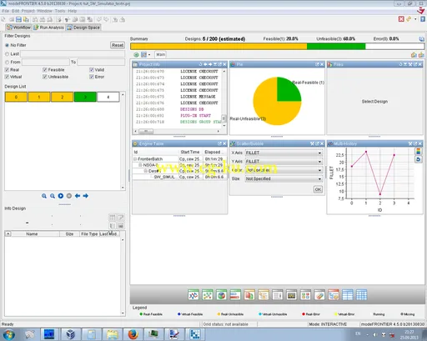The height and width of the screenshot is (341, 427).
Task: Toggle the Virtual checkbox
Action: [7, 77]
